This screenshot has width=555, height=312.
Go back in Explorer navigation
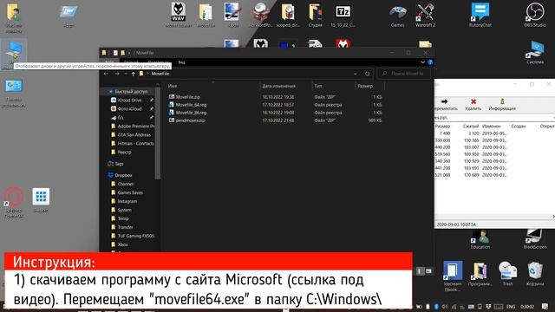click(x=106, y=74)
